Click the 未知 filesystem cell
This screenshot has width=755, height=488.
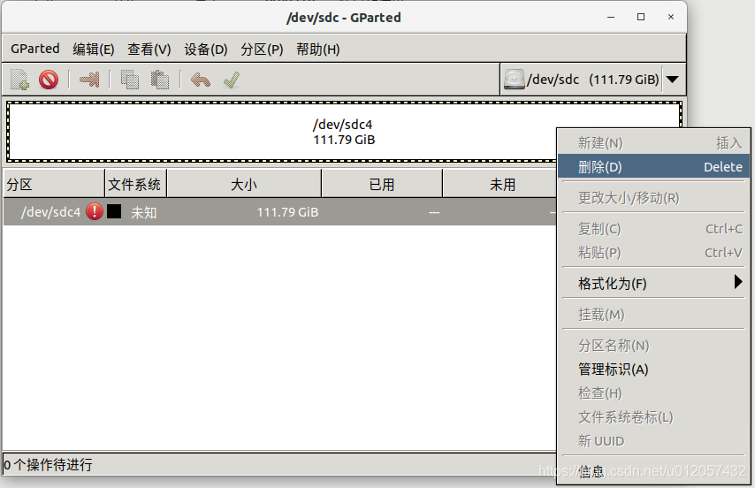pyautogui.click(x=144, y=212)
